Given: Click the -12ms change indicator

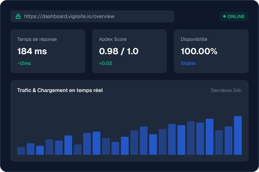Looking at the screenshot, I should (24, 63).
